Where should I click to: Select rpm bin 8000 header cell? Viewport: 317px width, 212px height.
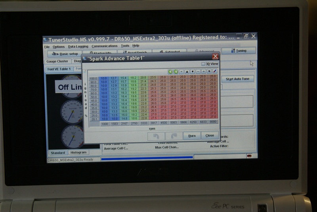coord(213,122)
